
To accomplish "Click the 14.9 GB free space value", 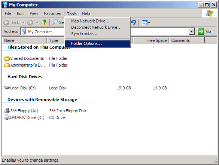I will click(160, 88).
